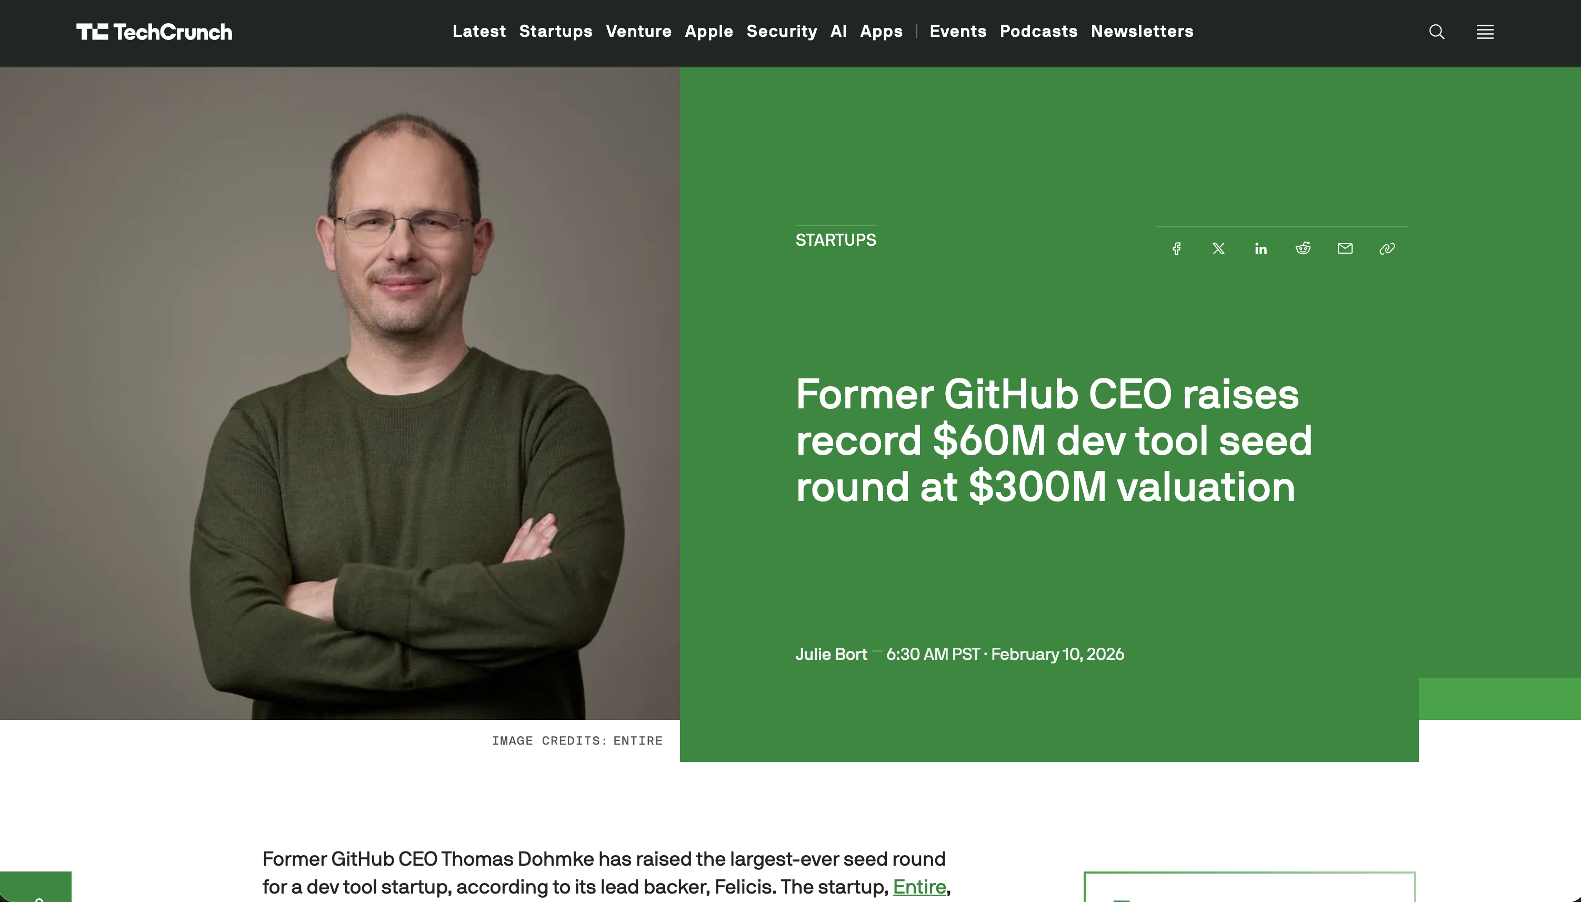Image resolution: width=1581 pixels, height=902 pixels.
Task: Select the Latest menu item
Action: 479,32
